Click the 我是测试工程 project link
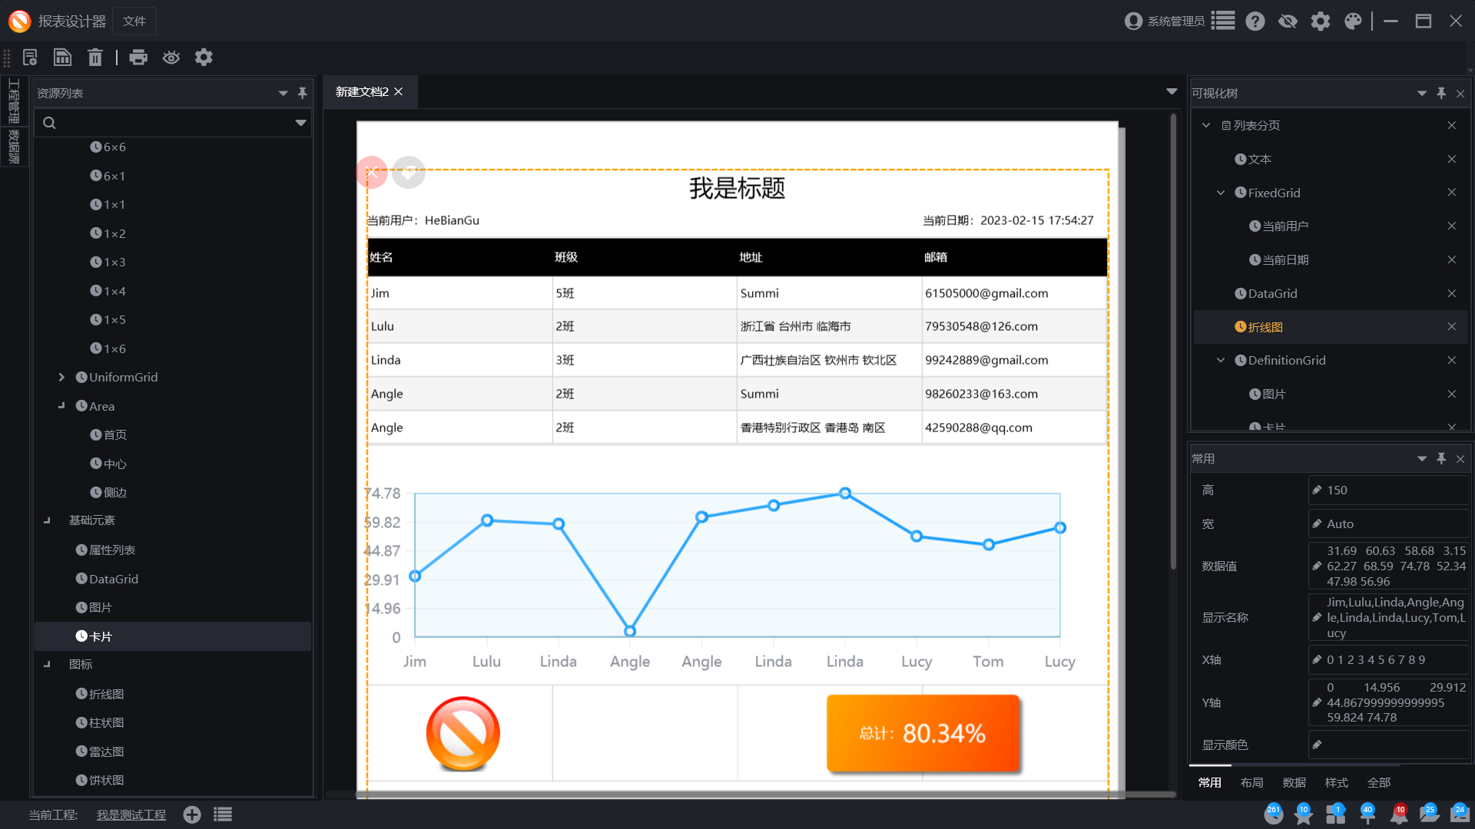The width and height of the screenshot is (1475, 829). pos(131,815)
